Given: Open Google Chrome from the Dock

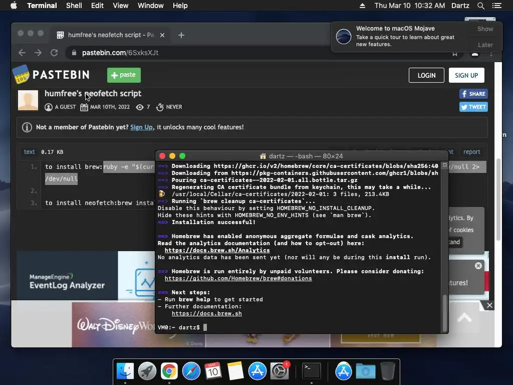Looking at the screenshot, I should 169,371.
